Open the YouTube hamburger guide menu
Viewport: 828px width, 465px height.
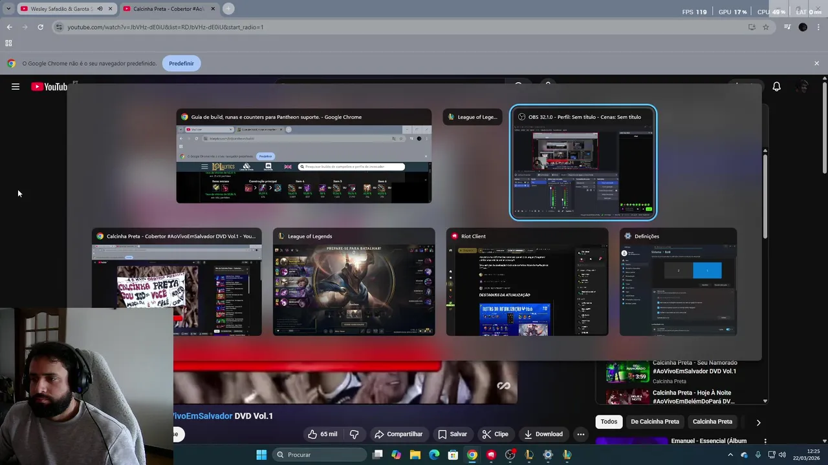[16, 87]
